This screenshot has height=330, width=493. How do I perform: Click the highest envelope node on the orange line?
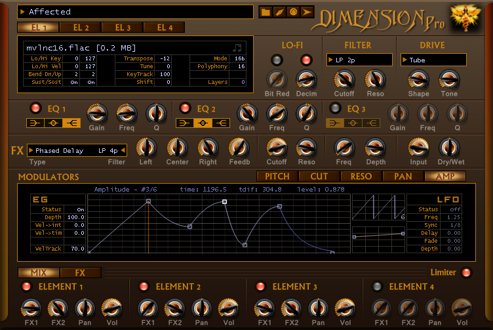pos(148,201)
